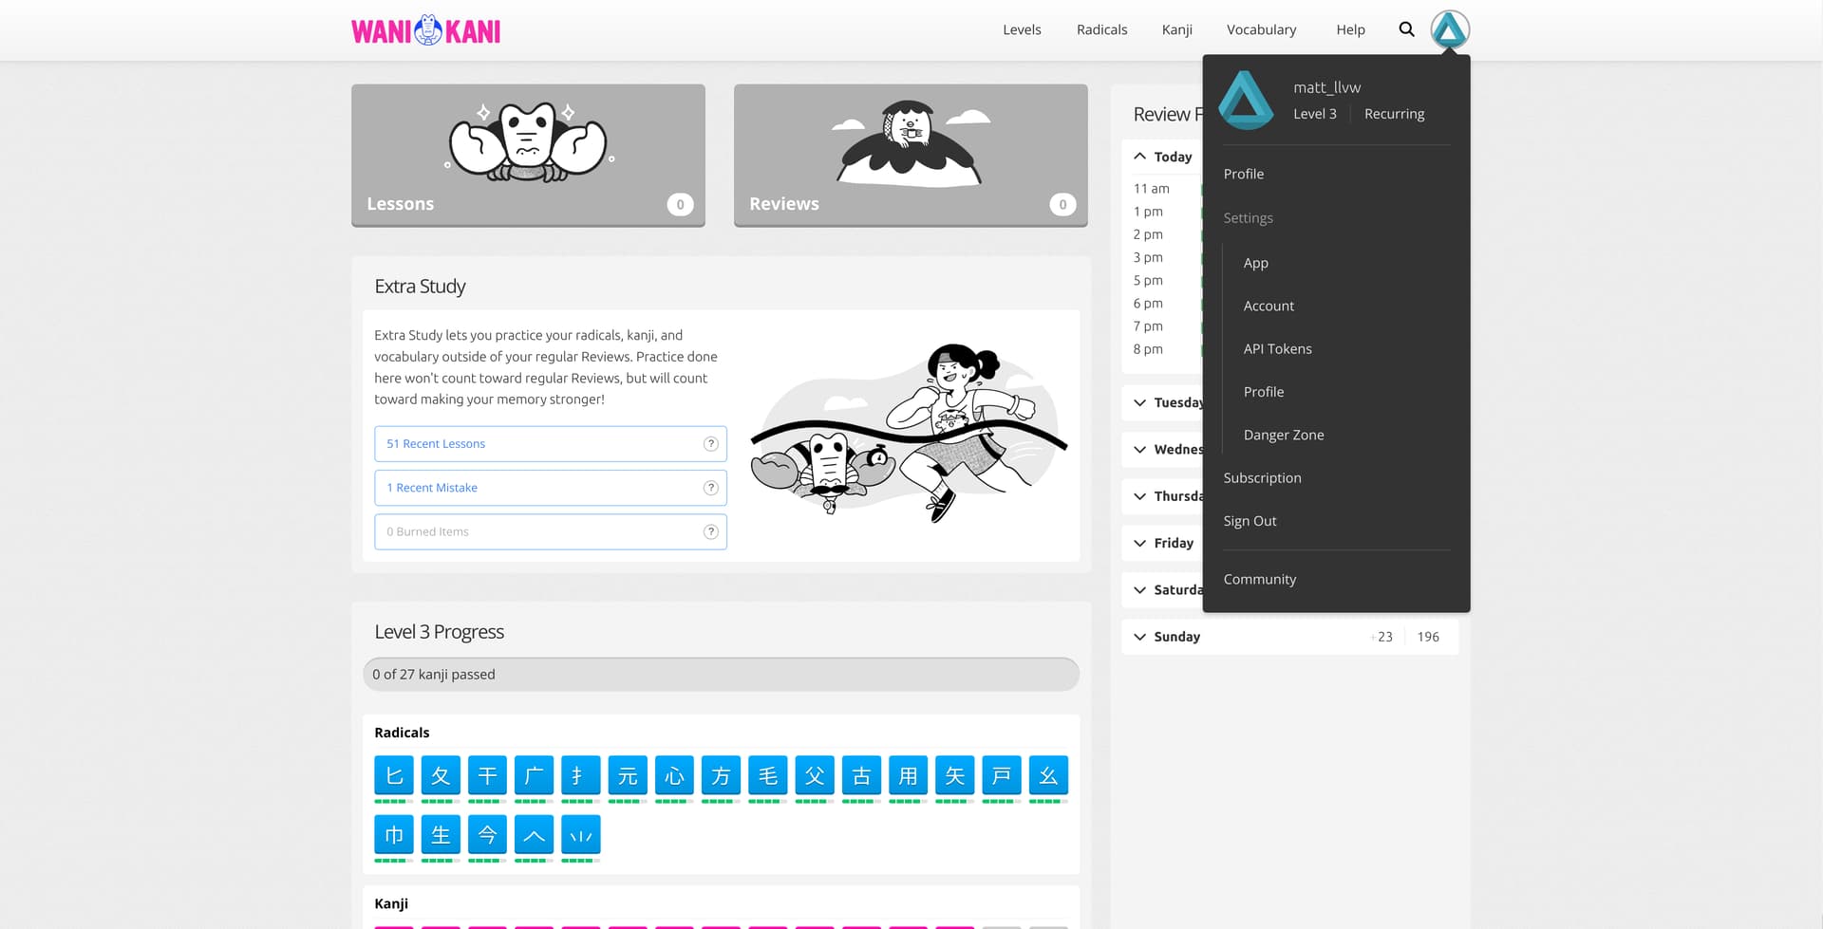Open the Kanji navigation menu

[1176, 29]
